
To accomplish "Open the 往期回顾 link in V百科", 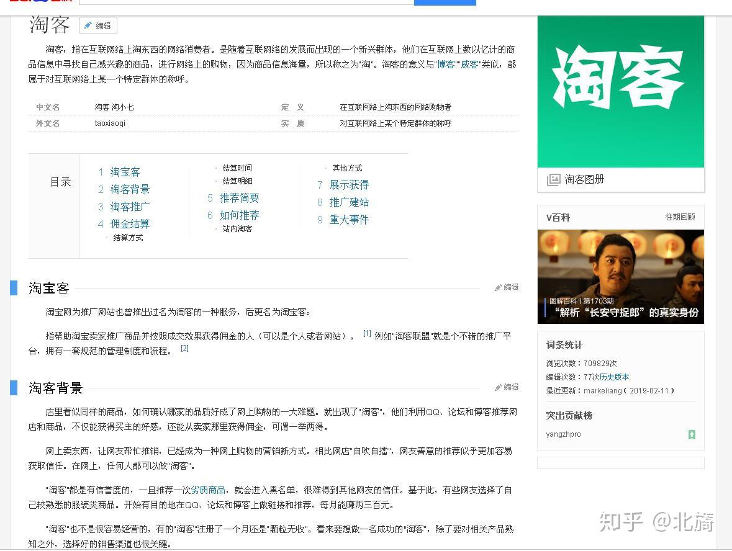I will pos(680,217).
